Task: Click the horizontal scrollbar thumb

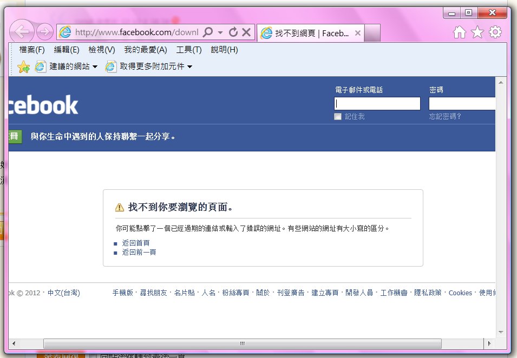Action: pyautogui.click(x=243, y=343)
